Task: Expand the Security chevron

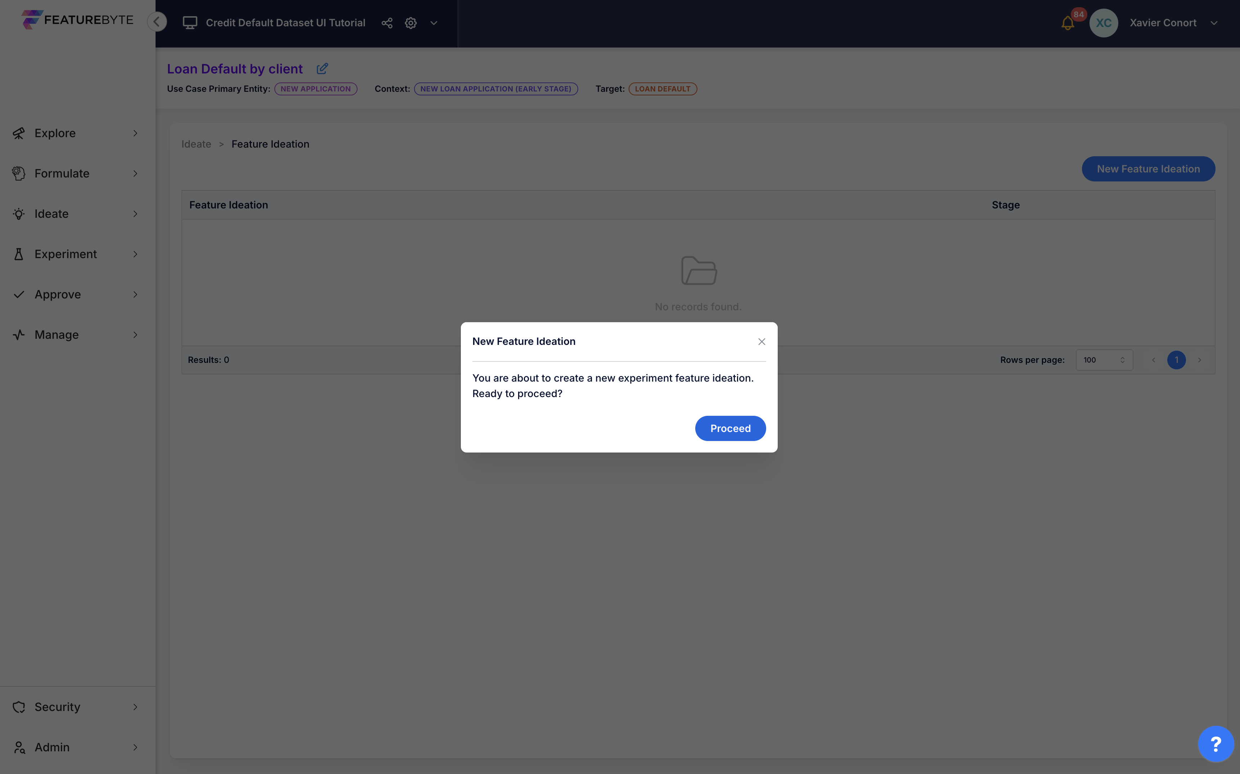Action: point(135,707)
